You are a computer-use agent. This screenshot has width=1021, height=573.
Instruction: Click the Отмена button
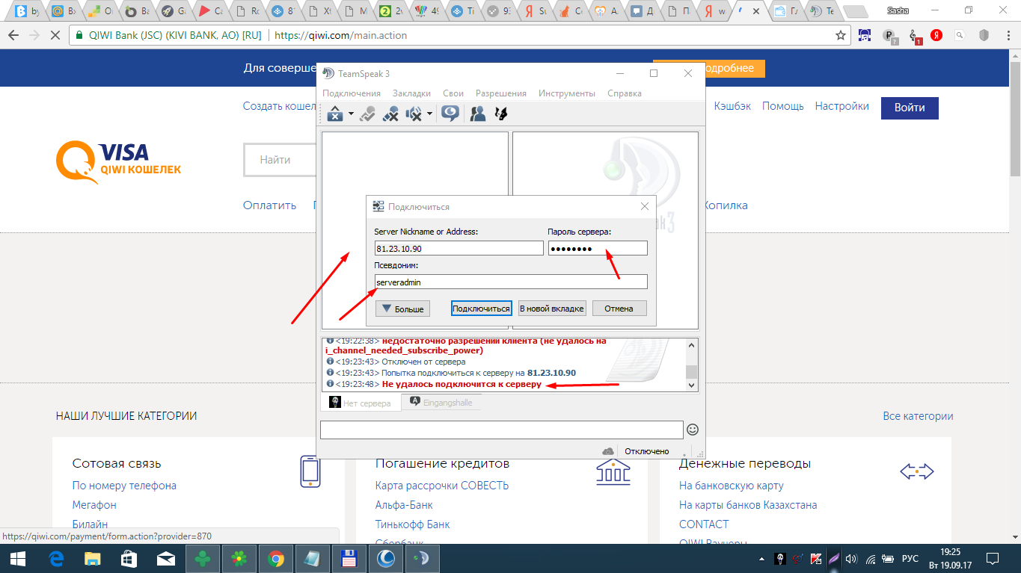pyautogui.click(x=619, y=309)
